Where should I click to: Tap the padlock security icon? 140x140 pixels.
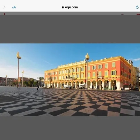click(63, 7)
